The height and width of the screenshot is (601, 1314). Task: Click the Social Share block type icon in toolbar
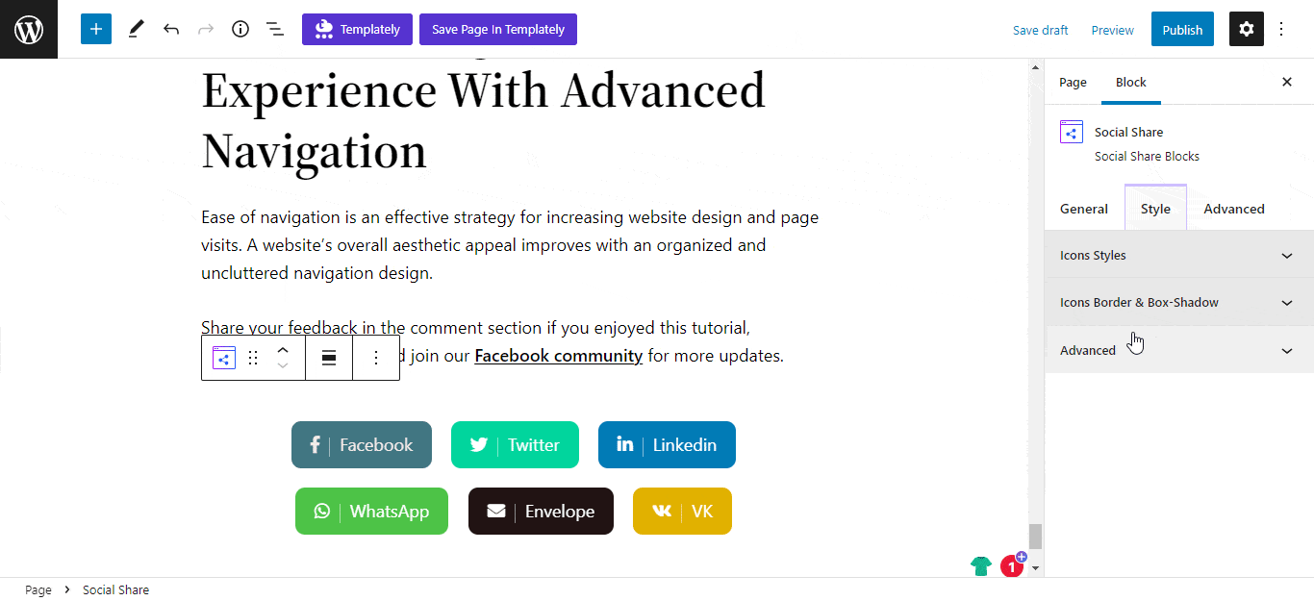pyautogui.click(x=224, y=358)
